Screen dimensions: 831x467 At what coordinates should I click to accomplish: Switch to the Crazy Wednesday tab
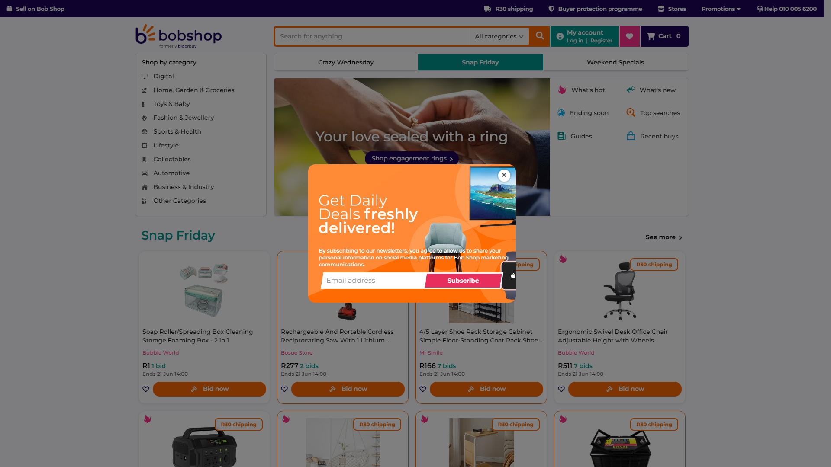point(346,62)
